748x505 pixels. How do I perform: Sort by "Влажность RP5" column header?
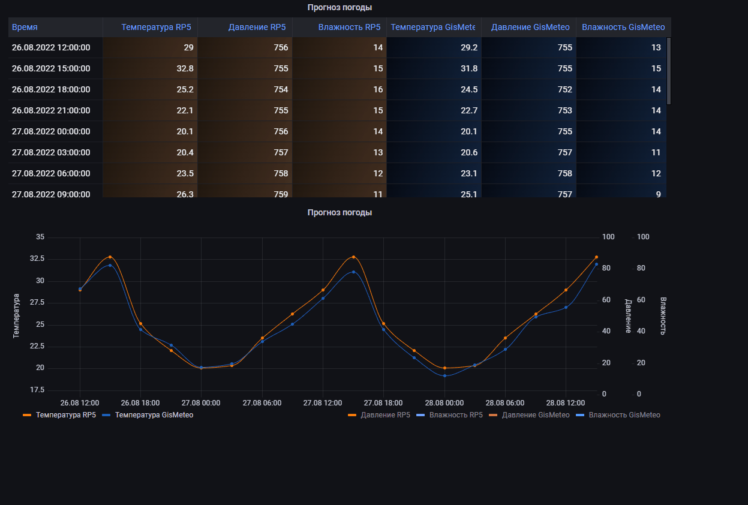point(349,27)
